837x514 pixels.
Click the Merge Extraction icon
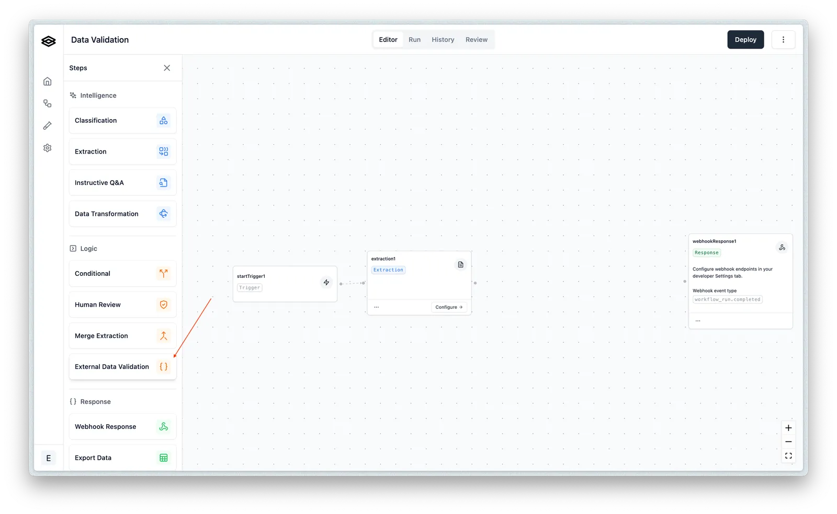(x=164, y=336)
